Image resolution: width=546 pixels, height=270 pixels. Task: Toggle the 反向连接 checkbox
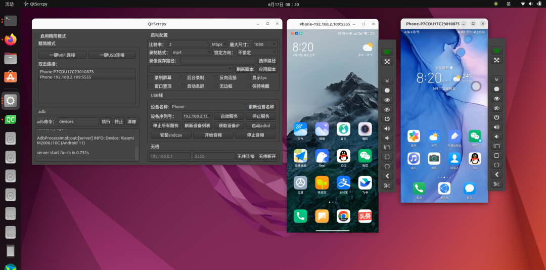coord(216,77)
